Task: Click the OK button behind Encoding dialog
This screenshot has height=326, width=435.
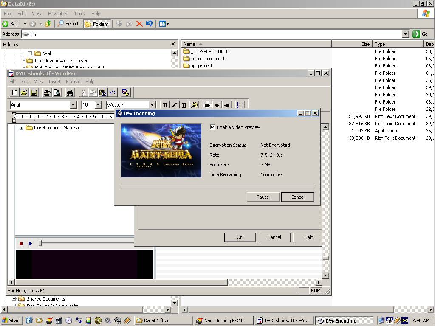Action: (240, 237)
